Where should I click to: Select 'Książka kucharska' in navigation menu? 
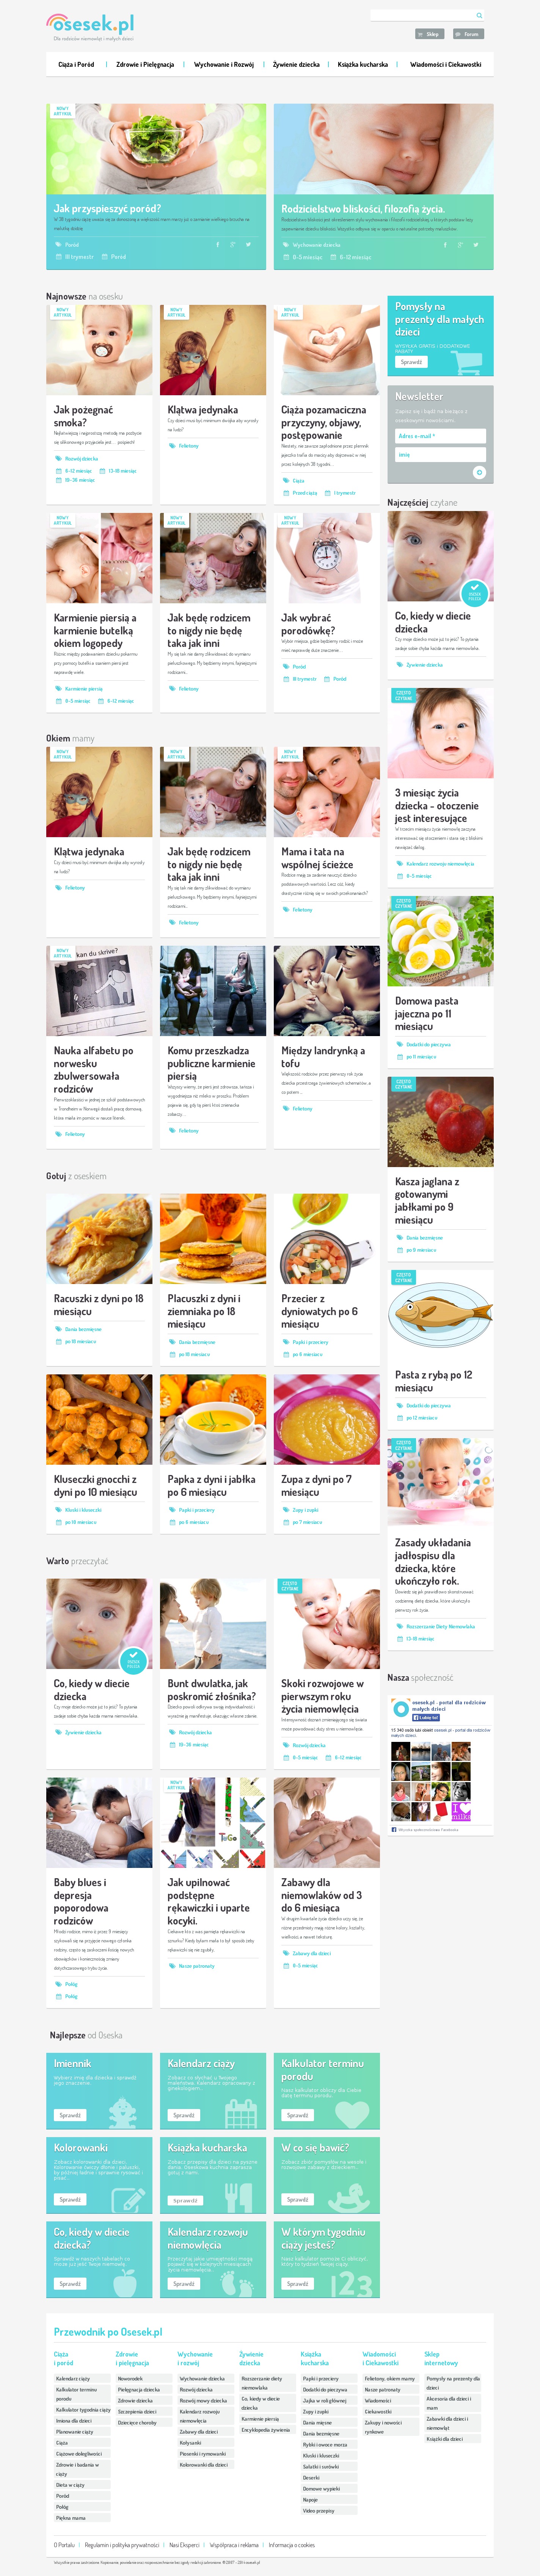[x=362, y=64]
